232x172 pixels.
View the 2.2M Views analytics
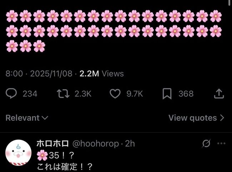coord(101,73)
